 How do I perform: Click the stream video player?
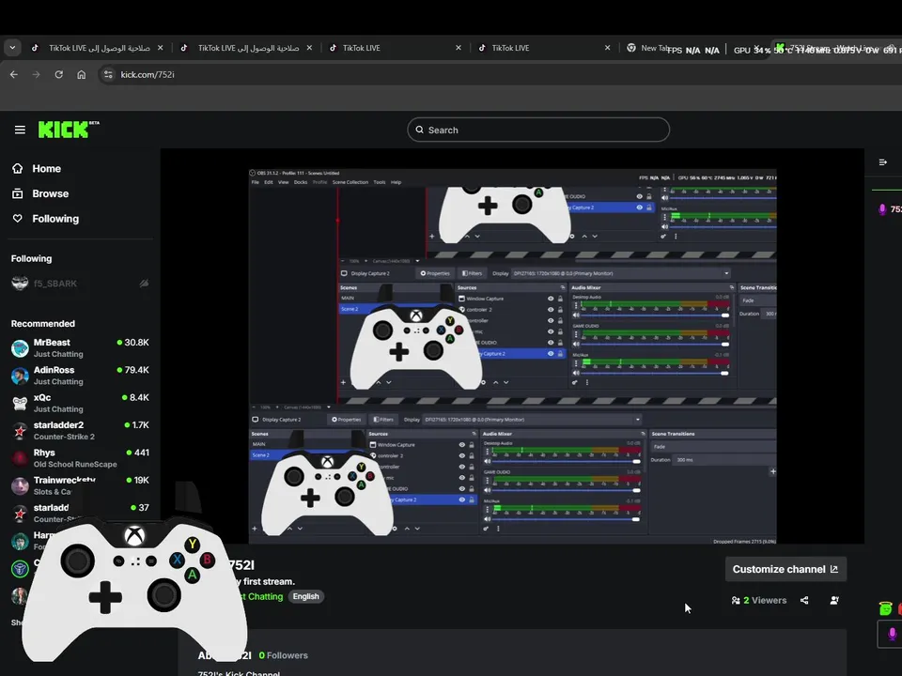point(512,346)
